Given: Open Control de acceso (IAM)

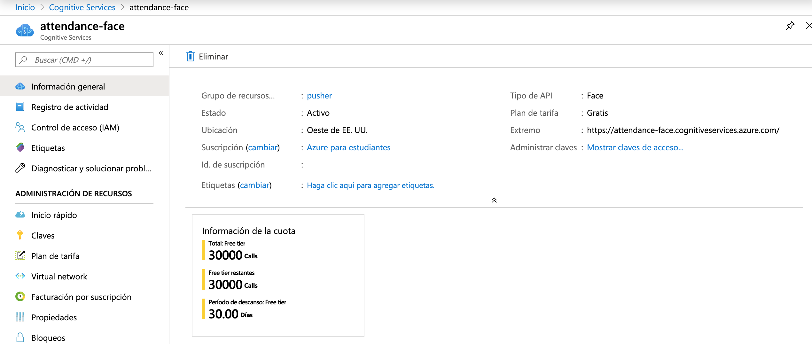Looking at the screenshot, I should coord(84,127).
